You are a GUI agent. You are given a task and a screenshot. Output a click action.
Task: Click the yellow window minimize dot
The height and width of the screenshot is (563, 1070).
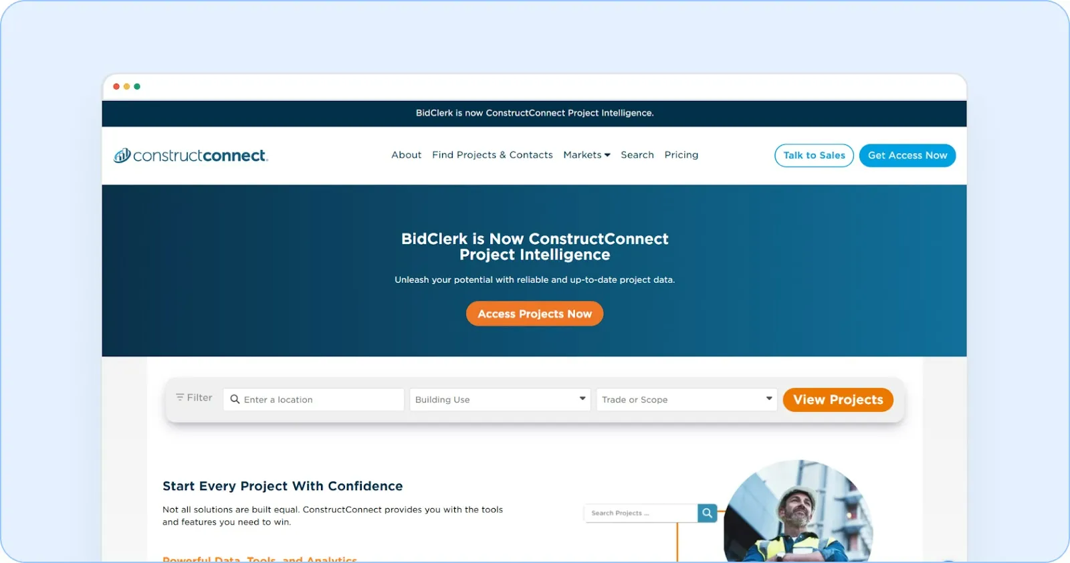click(126, 86)
